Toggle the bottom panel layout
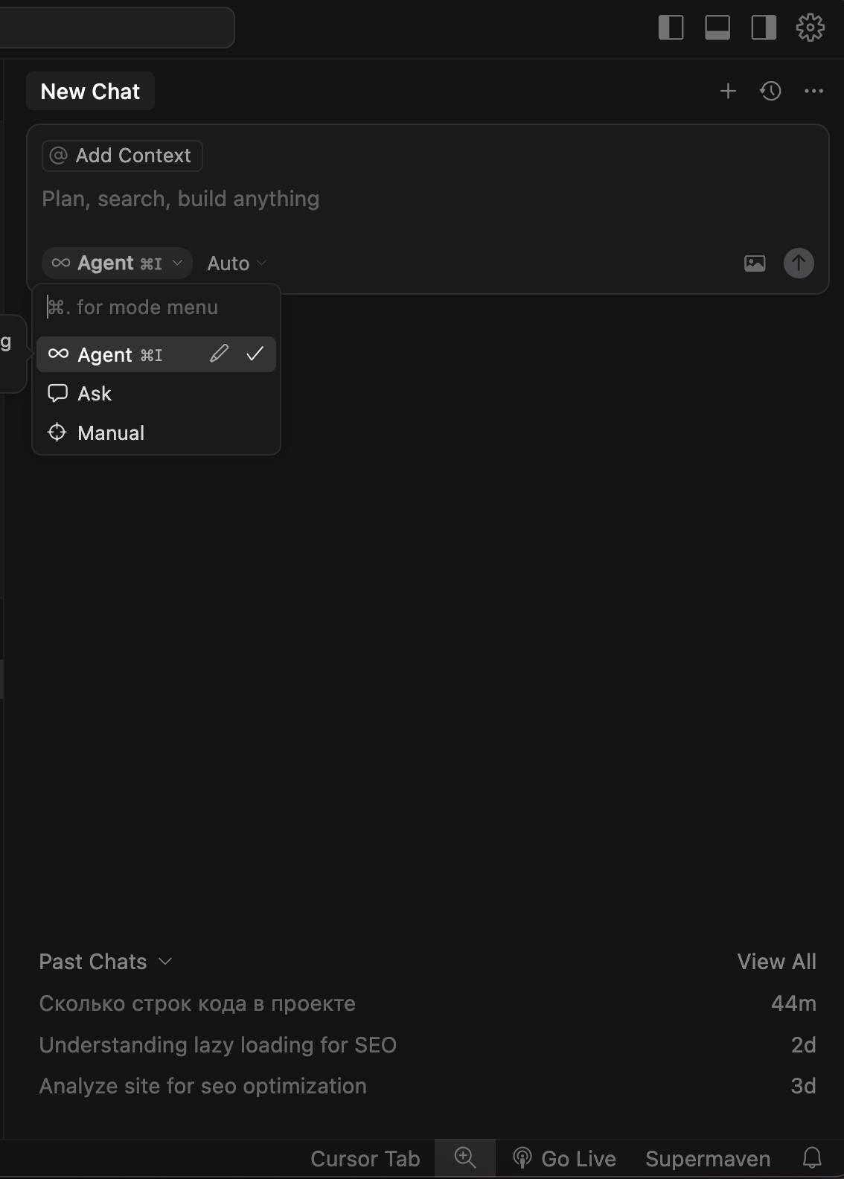Image resolution: width=844 pixels, height=1179 pixels. [x=717, y=28]
